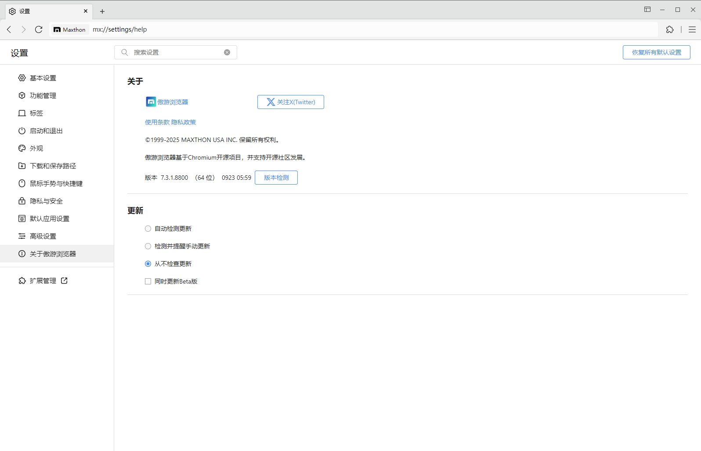Go back with the back arrow
The image size is (701, 451).
click(x=9, y=29)
